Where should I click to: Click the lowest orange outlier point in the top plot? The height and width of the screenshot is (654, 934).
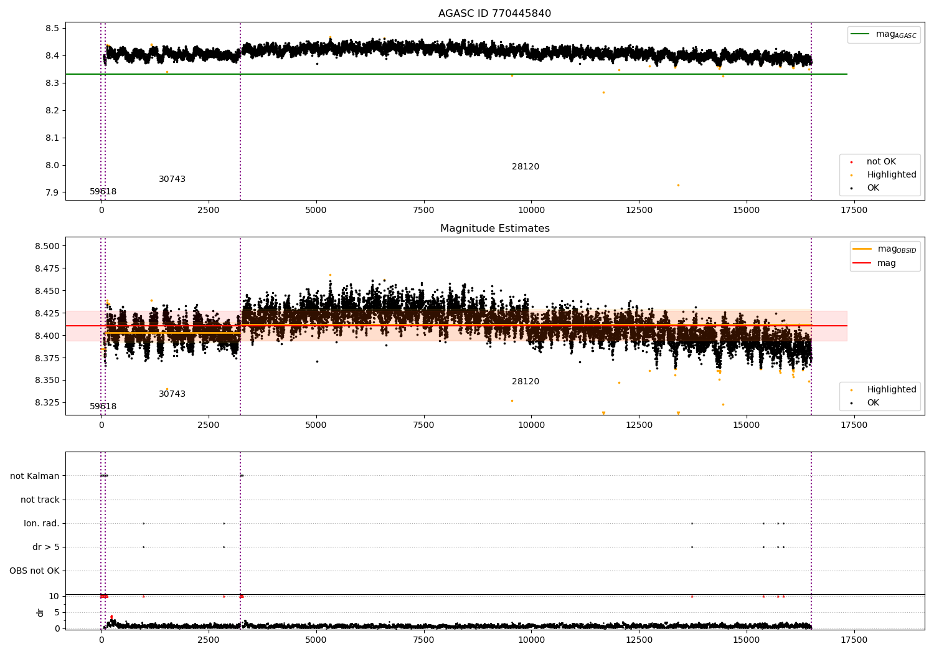678,185
